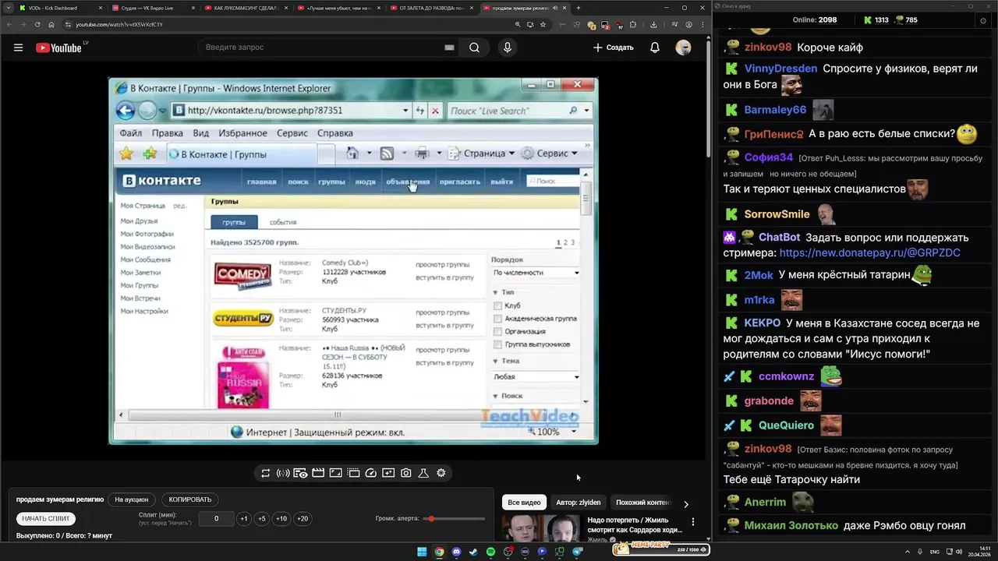Toggle the volume booster icon below the video
Image resolution: width=998 pixels, height=561 pixels.
point(283,473)
